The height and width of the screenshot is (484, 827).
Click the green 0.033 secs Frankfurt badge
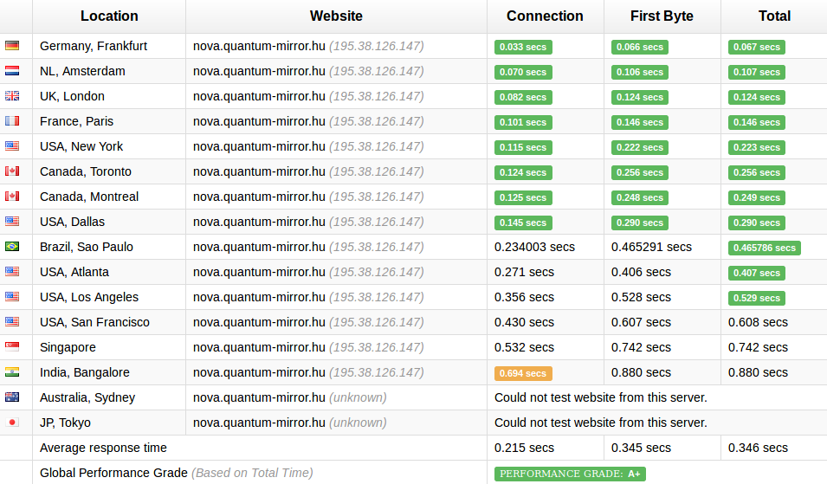(x=523, y=47)
